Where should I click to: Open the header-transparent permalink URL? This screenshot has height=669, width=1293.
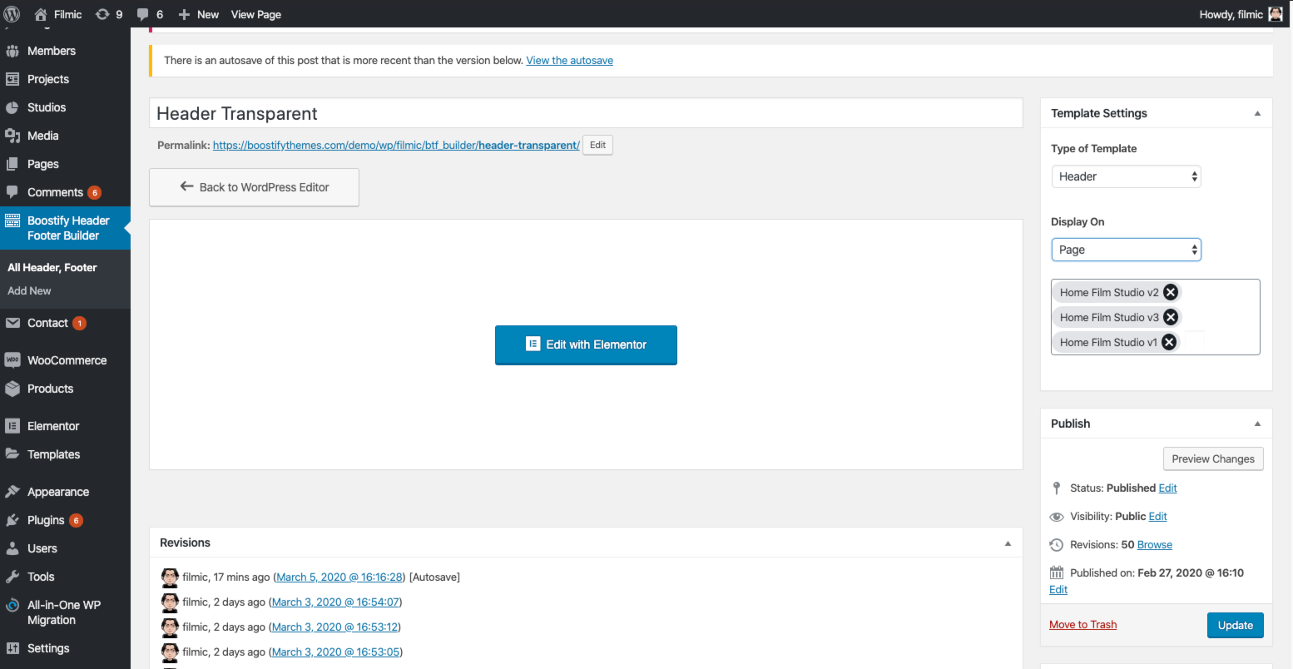tap(396, 145)
